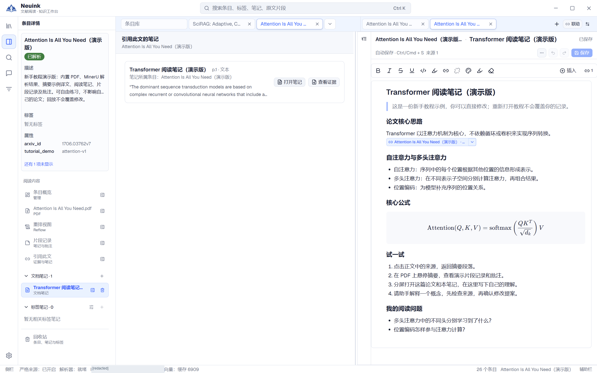Collapse the 标签笔记 section

pos(26,307)
